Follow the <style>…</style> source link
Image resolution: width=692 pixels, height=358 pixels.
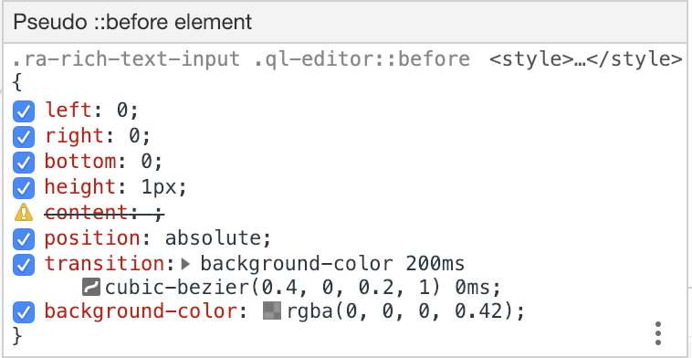(x=585, y=59)
